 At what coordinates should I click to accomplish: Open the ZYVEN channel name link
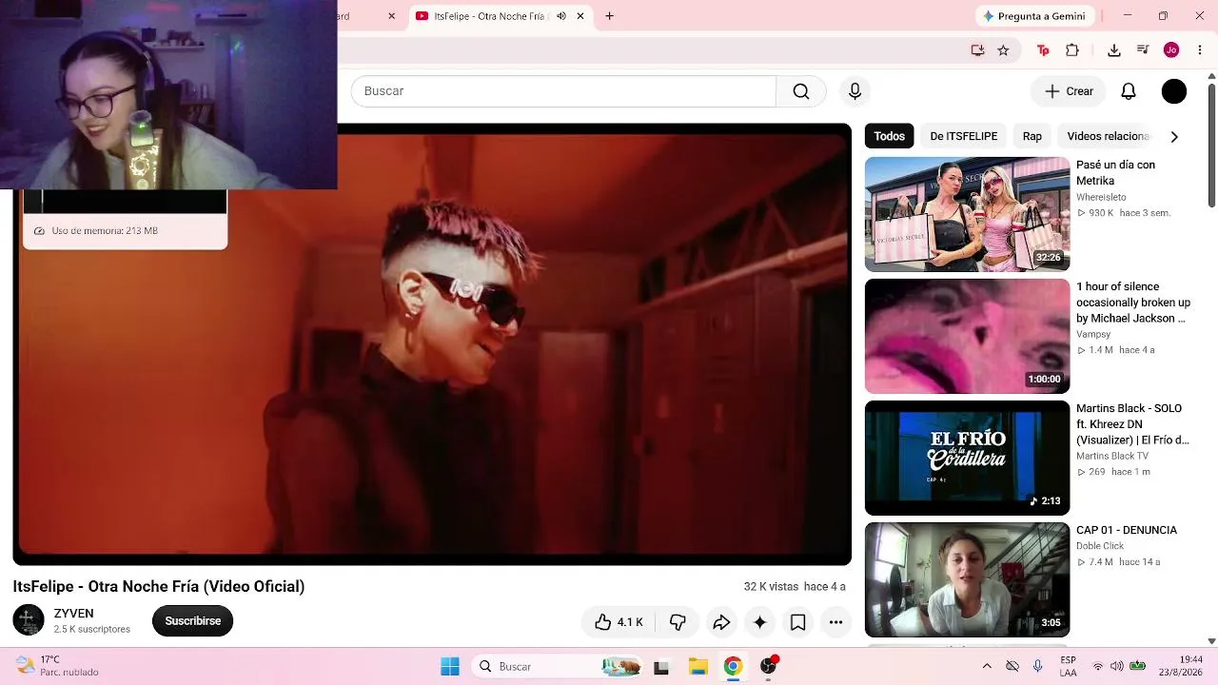(x=74, y=614)
